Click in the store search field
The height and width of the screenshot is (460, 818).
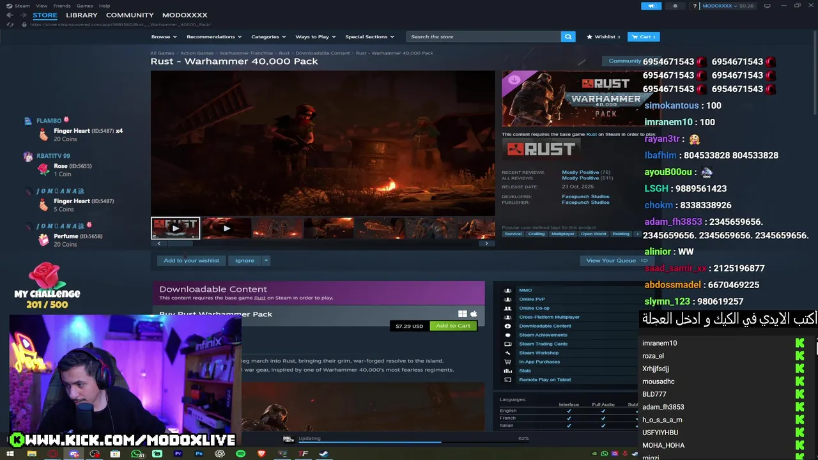tap(484, 36)
